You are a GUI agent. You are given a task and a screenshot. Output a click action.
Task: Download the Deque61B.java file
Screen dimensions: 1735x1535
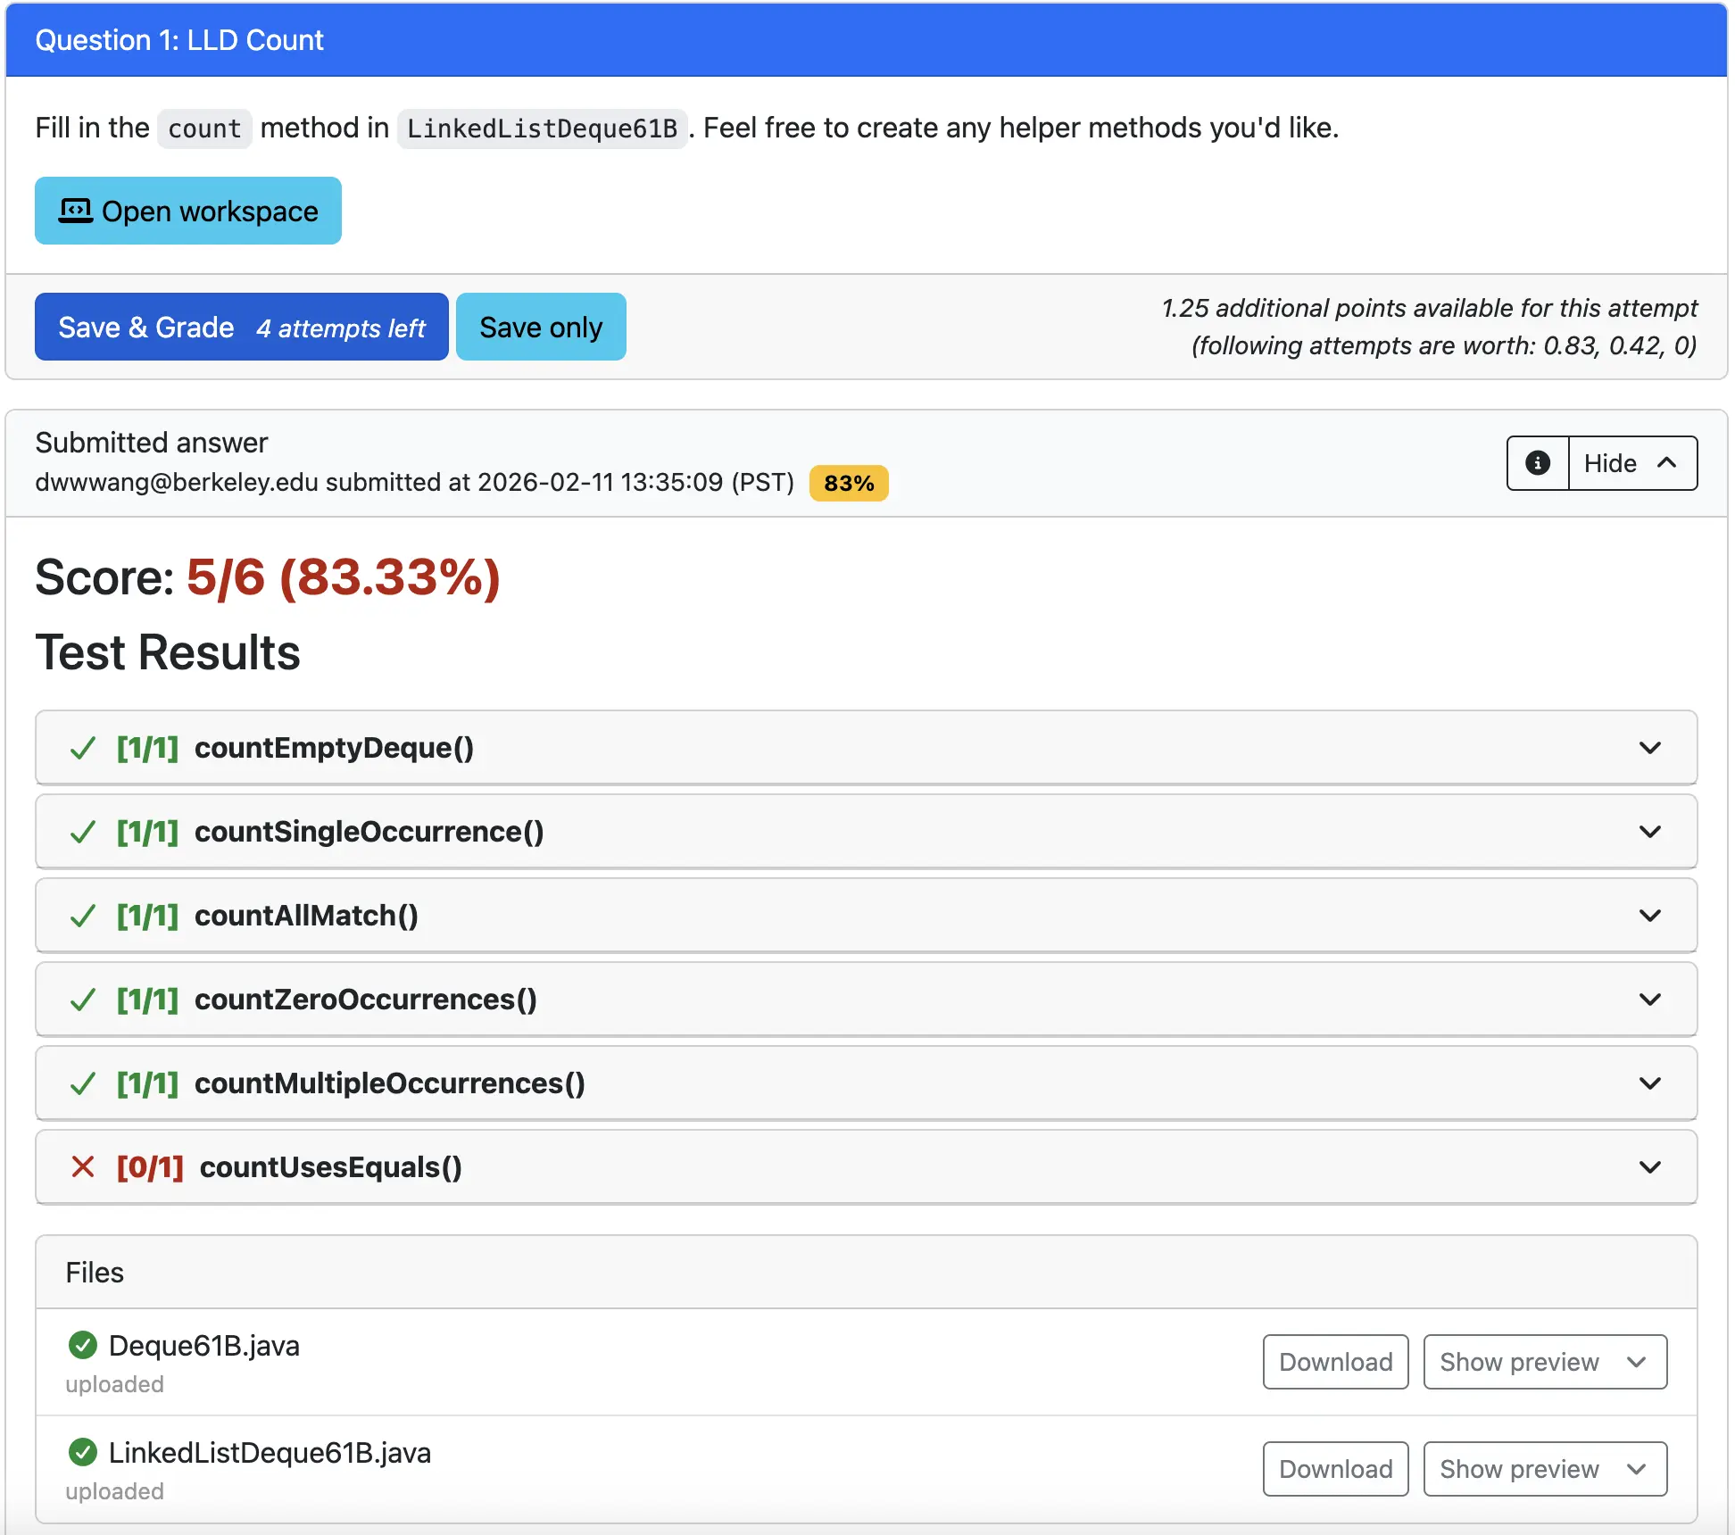[1335, 1362]
